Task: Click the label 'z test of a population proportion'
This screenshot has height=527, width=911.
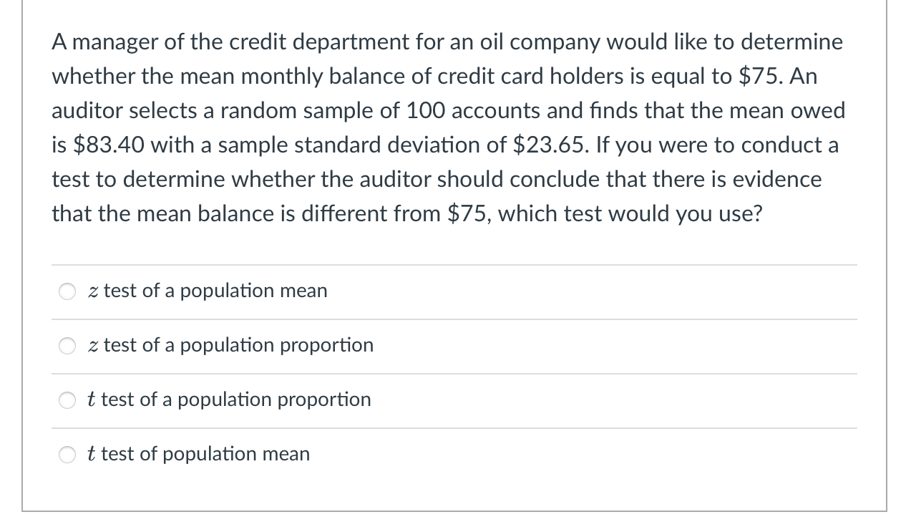Action: pos(230,346)
